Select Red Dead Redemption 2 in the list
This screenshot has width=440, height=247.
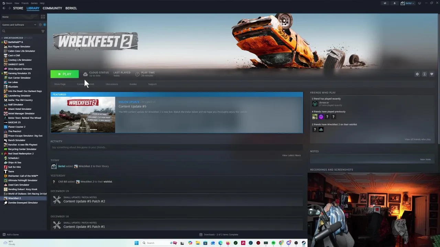tap(21, 153)
